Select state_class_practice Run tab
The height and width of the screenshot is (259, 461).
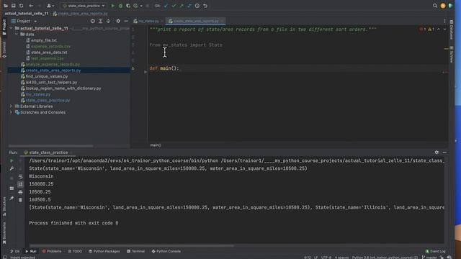[x=48, y=153]
